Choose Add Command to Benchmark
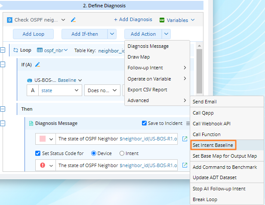265x205 pixels. 227,167
